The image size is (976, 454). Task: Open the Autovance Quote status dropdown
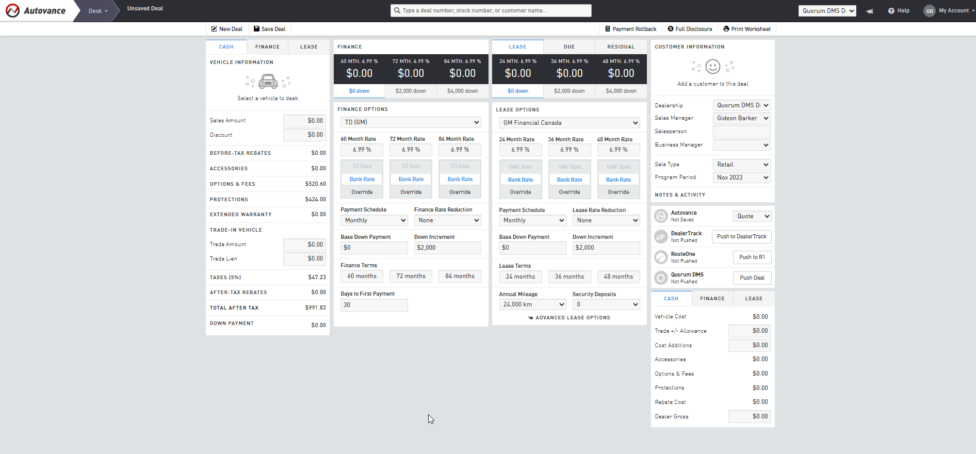pos(752,216)
